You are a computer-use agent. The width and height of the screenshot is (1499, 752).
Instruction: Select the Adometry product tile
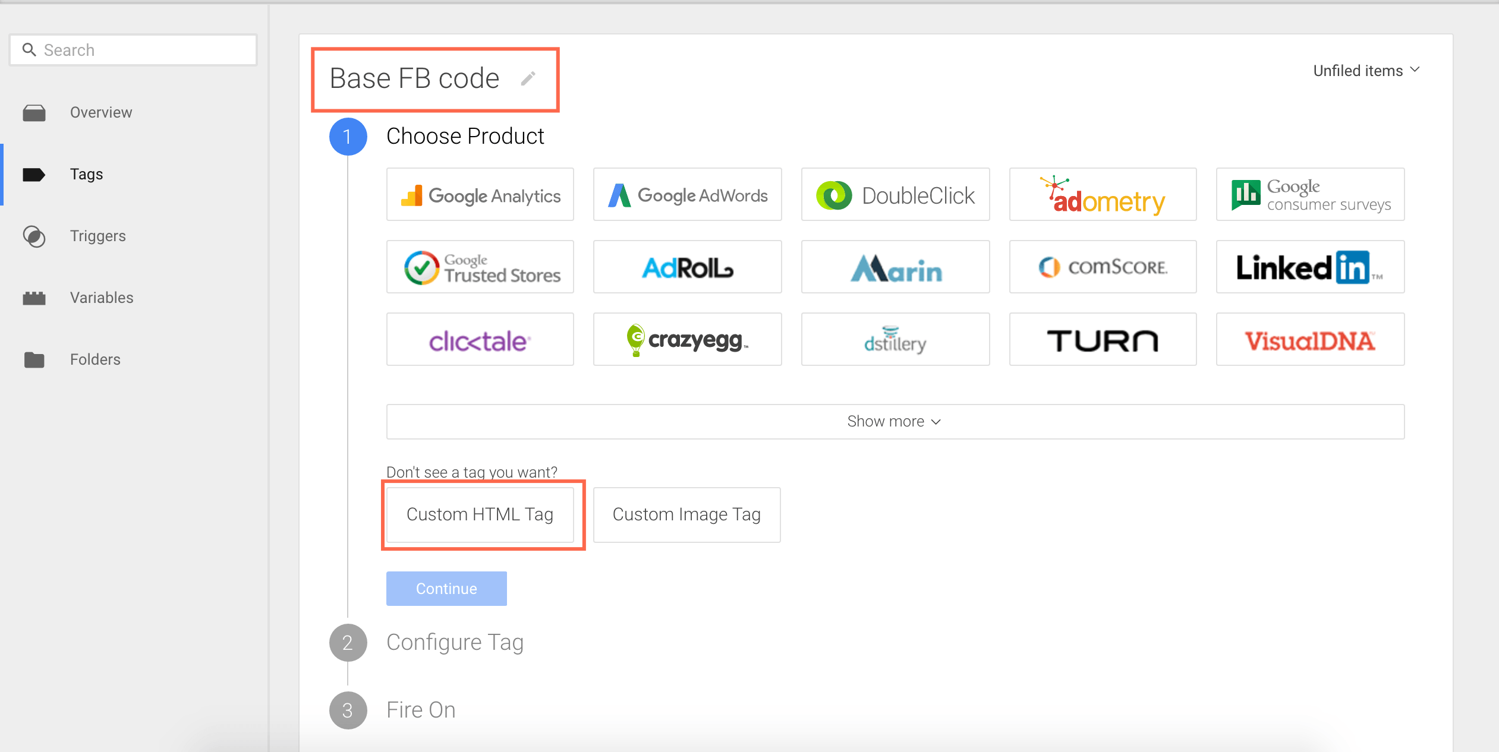point(1103,194)
